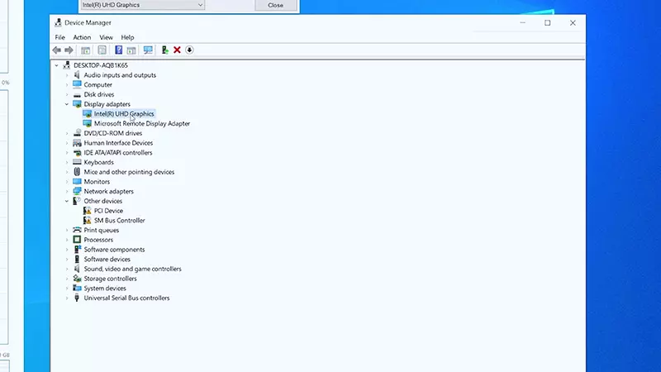Click the action pane toolbar icon

click(x=131, y=50)
